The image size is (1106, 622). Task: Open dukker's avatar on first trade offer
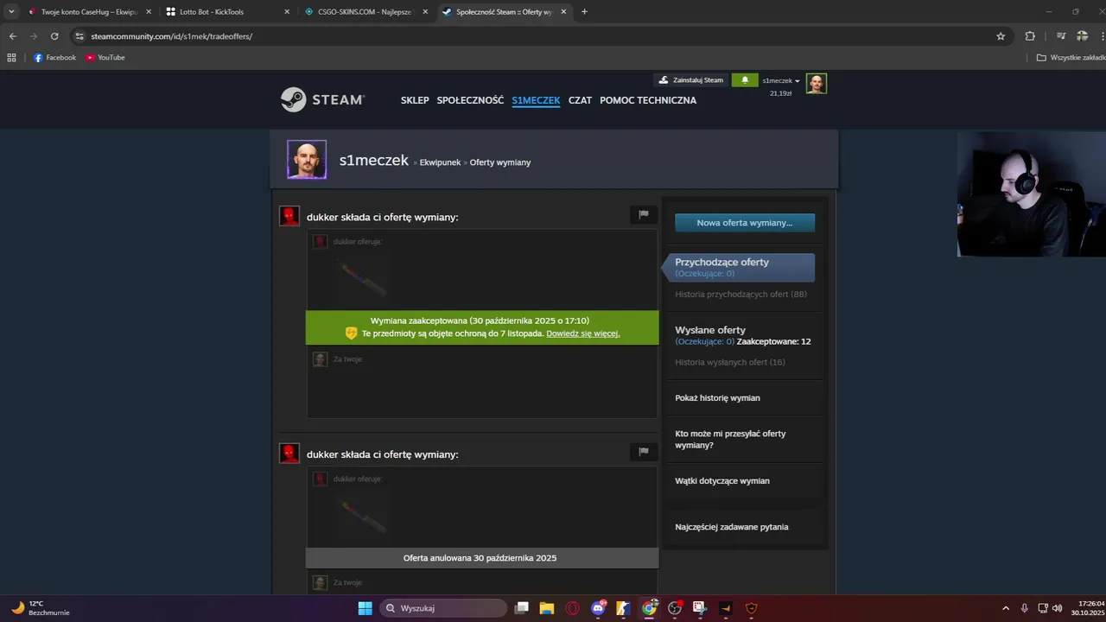[289, 216]
